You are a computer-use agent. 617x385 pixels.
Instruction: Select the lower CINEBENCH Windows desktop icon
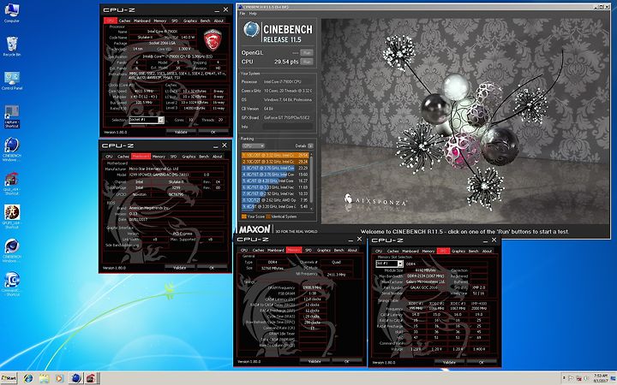point(11,251)
